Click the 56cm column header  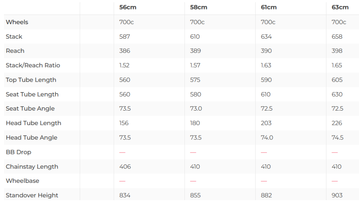[x=128, y=7]
